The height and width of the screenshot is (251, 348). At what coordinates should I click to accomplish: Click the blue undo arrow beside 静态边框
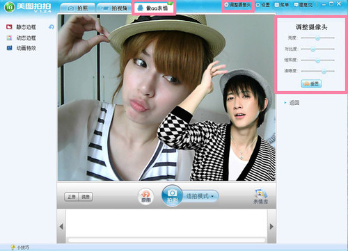tap(52, 27)
